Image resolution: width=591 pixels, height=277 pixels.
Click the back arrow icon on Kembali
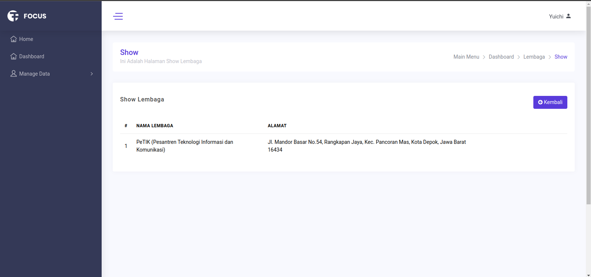540,102
